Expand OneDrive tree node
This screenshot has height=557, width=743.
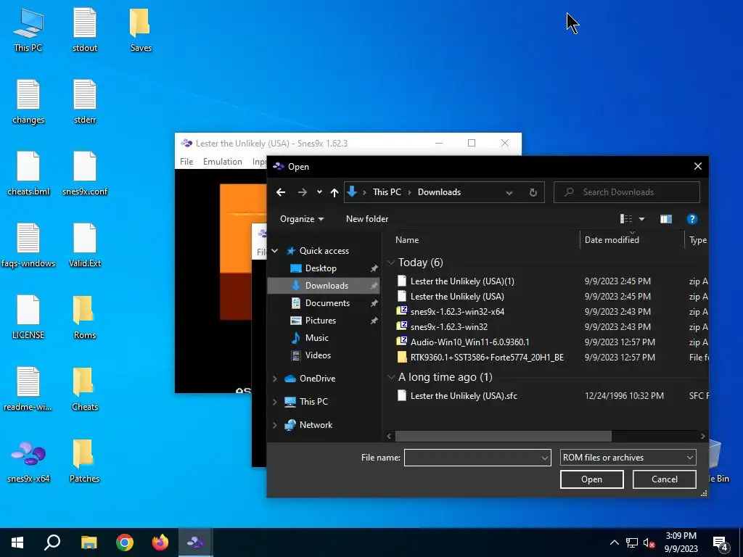275,379
